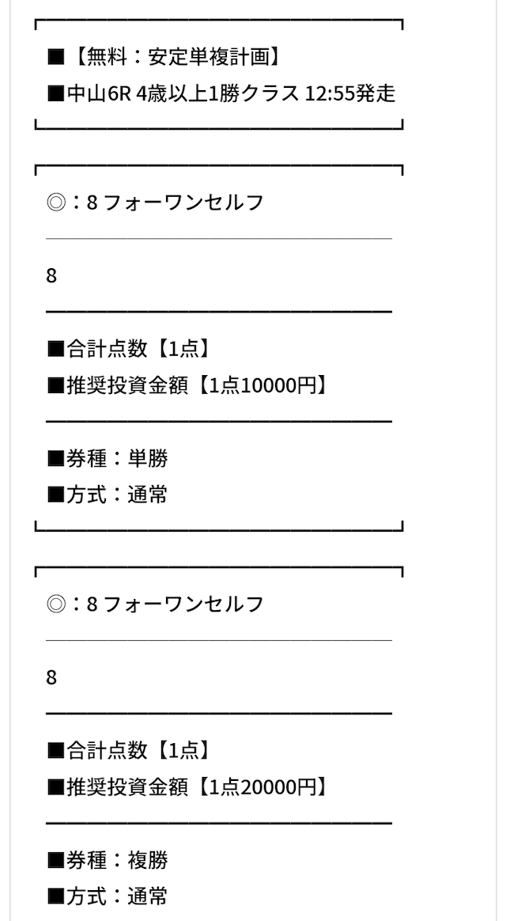506x921 pixels.
Task: Click the last 方式:通常 method line
Action: 108,896
